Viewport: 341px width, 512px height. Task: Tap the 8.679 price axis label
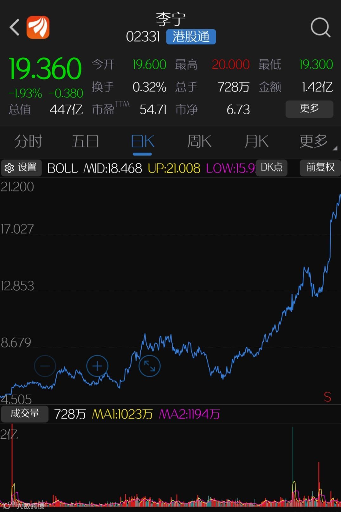(x=16, y=343)
